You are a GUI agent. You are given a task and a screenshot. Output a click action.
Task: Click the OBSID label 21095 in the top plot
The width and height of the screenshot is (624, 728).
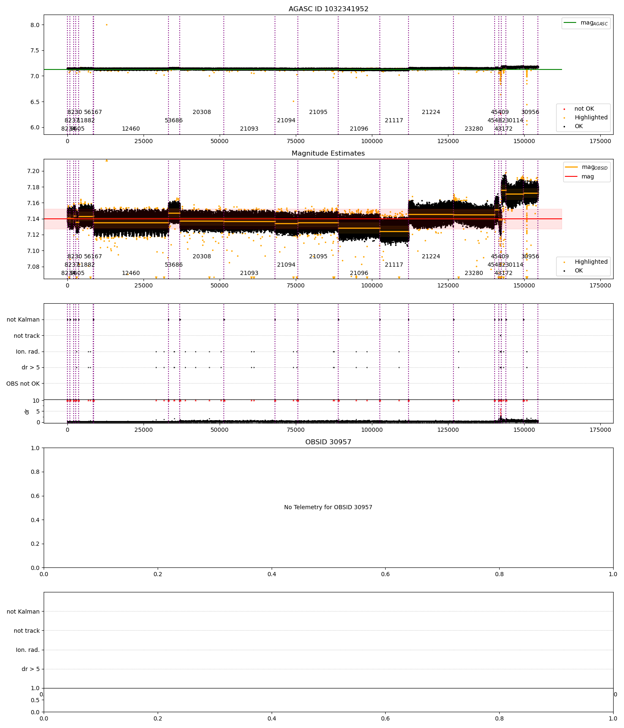click(318, 112)
